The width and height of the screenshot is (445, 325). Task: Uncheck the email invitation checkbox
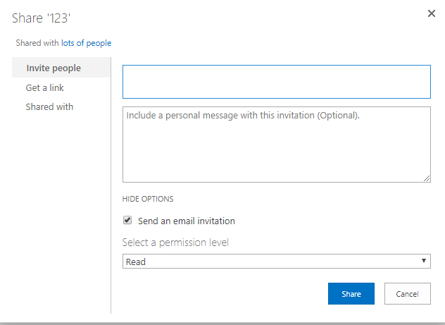click(x=127, y=220)
